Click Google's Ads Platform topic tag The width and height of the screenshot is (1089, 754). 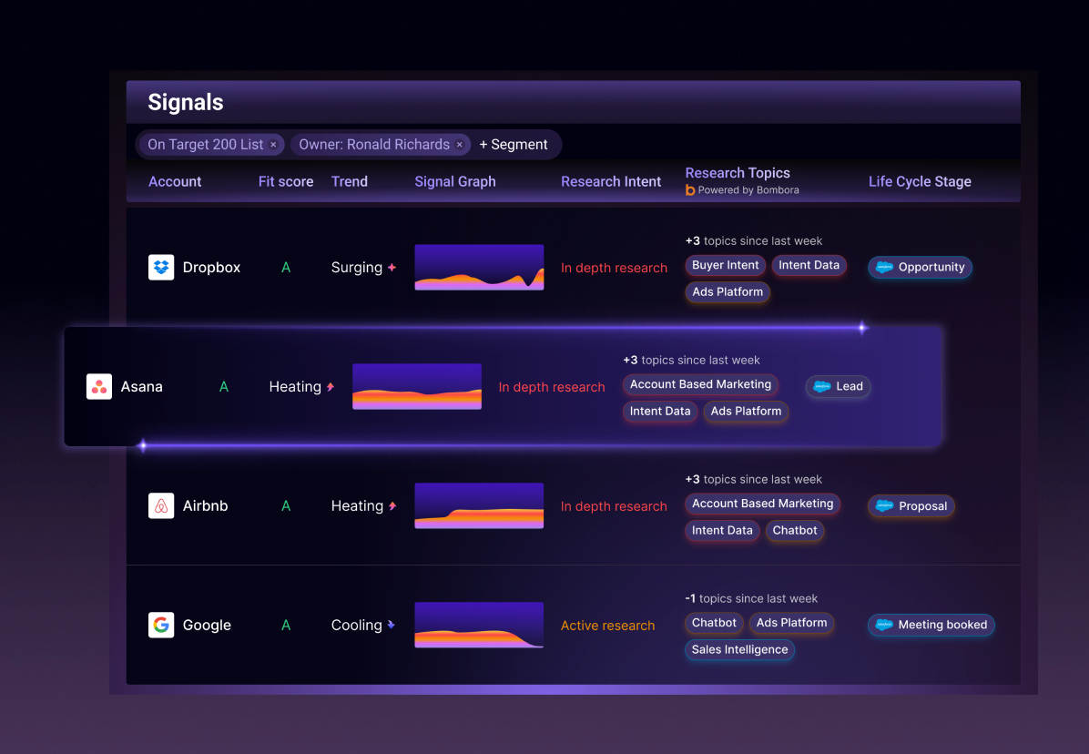tap(792, 623)
